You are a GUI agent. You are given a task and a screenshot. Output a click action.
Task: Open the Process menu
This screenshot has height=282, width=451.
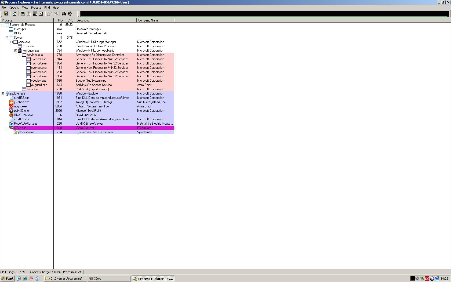36,8
